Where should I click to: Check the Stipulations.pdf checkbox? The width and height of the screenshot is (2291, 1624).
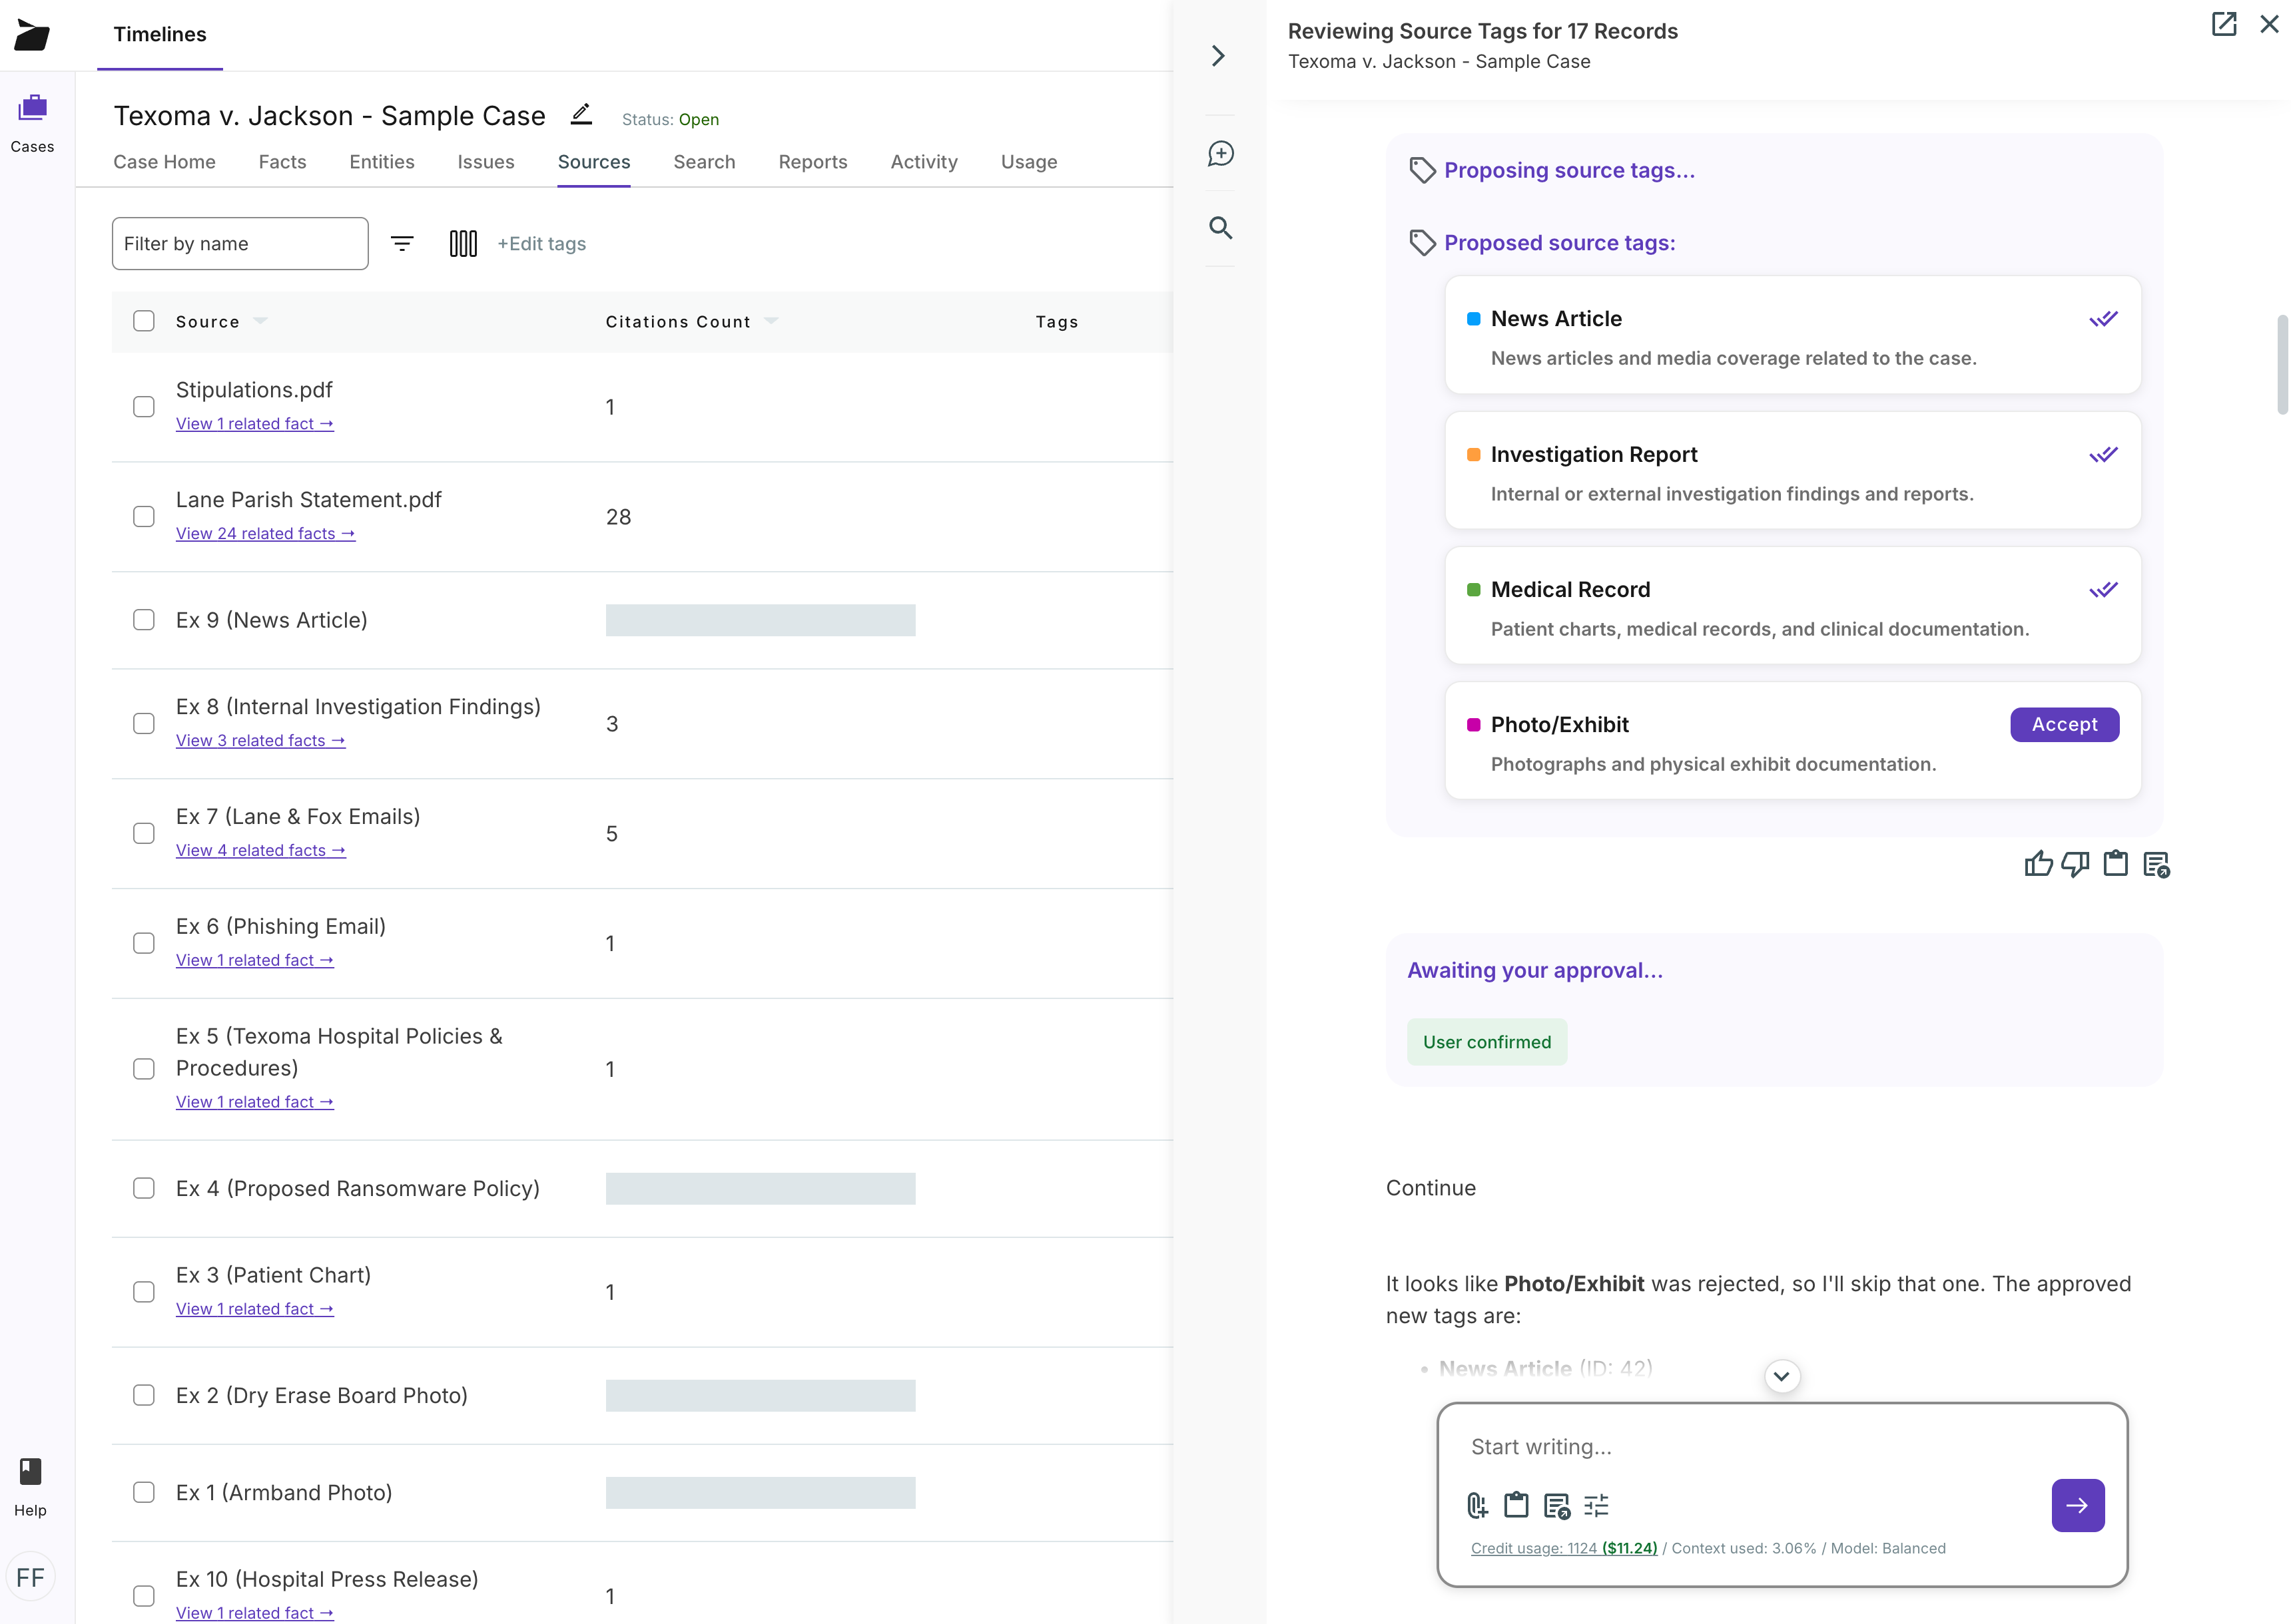pos(144,406)
